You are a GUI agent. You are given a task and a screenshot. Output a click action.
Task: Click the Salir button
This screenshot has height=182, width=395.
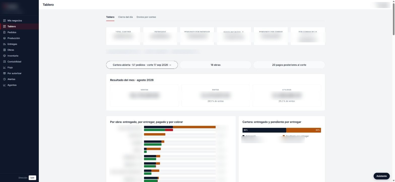click(x=32, y=178)
